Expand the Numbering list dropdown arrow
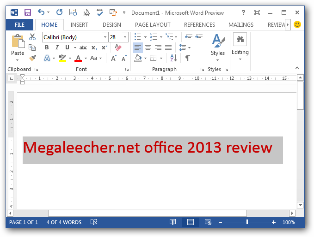 [x=161, y=37]
